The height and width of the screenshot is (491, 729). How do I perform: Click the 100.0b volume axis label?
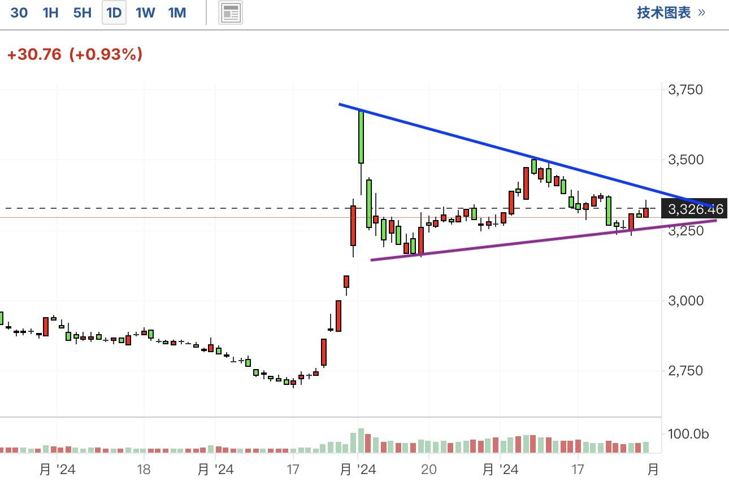[688, 434]
